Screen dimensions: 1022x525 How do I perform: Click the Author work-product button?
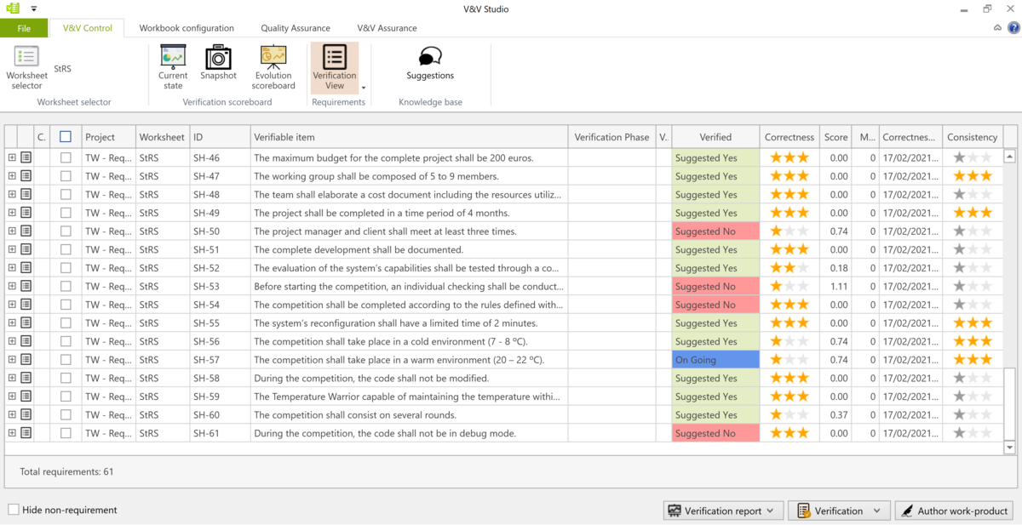[x=954, y=511]
